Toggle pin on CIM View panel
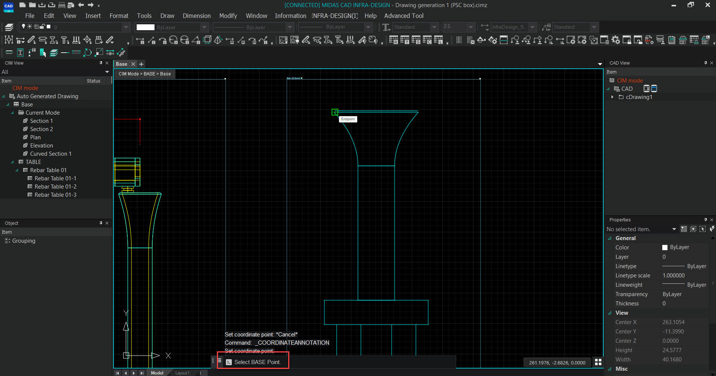This screenshot has height=376, width=716. tap(101, 63)
